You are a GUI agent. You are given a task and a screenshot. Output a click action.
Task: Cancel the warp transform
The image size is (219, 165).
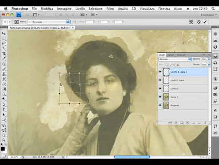click(x=198, y=22)
